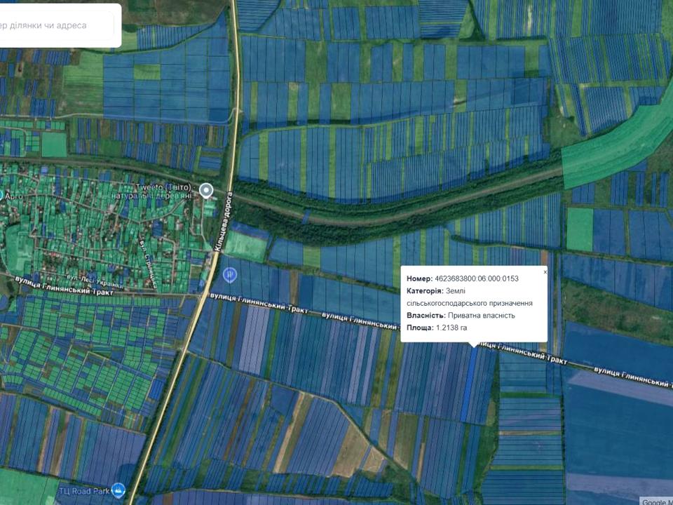This screenshot has height=505, width=673.
Task: Close the parcel info popup
Action: [x=545, y=271]
